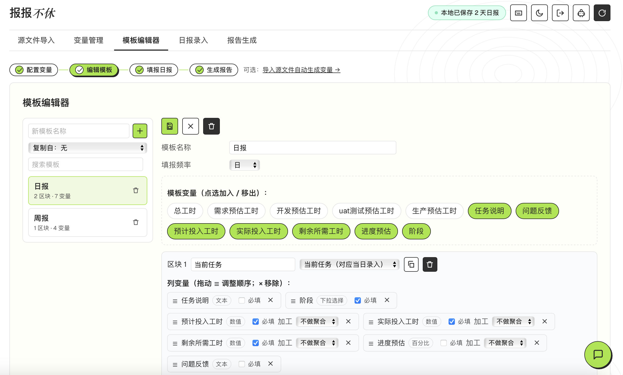Remove the 阶段 column variable
Screen dimensions: 623x375
(387, 300)
